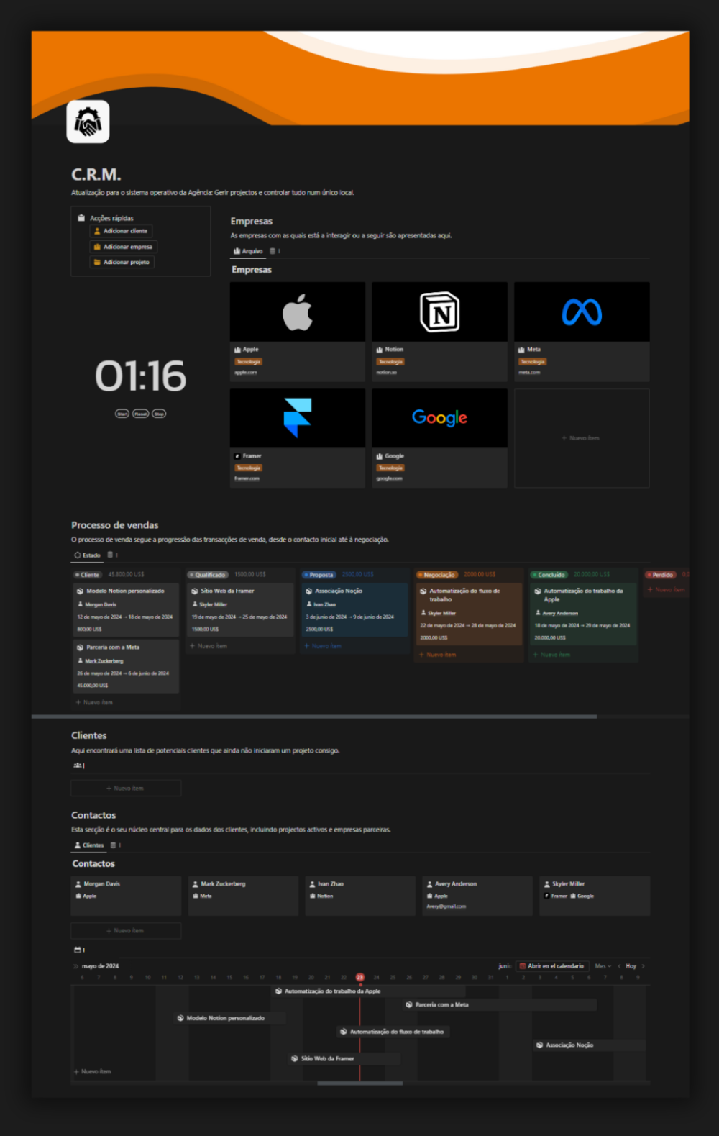Click box icon of Parceria com a Meta card
Screen dimensions: 719x1136
(x=80, y=647)
